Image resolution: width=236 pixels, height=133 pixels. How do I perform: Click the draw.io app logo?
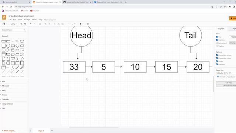click(4, 17)
